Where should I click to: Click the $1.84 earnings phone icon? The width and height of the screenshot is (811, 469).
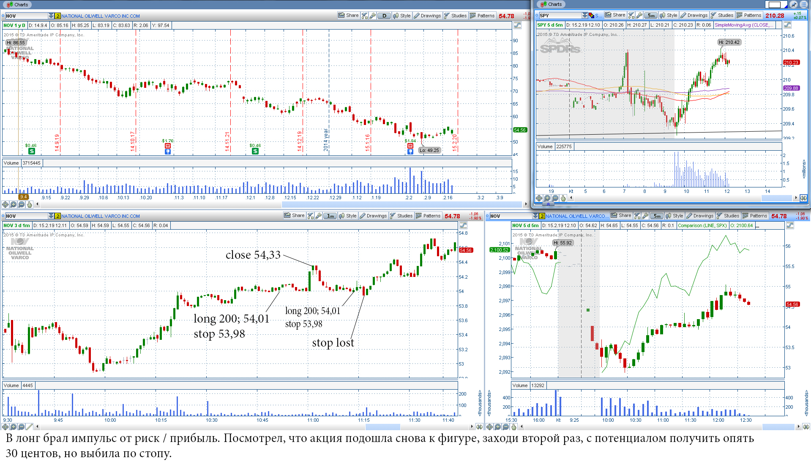tap(410, 146)
